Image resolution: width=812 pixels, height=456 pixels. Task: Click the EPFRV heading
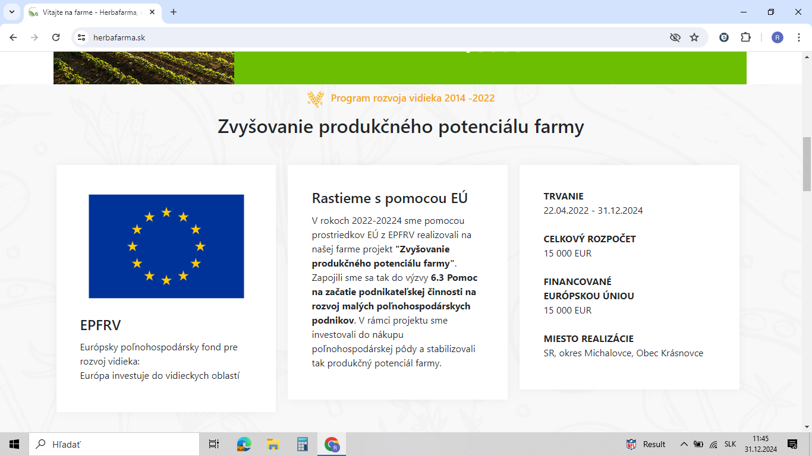(x=100, y=325)
